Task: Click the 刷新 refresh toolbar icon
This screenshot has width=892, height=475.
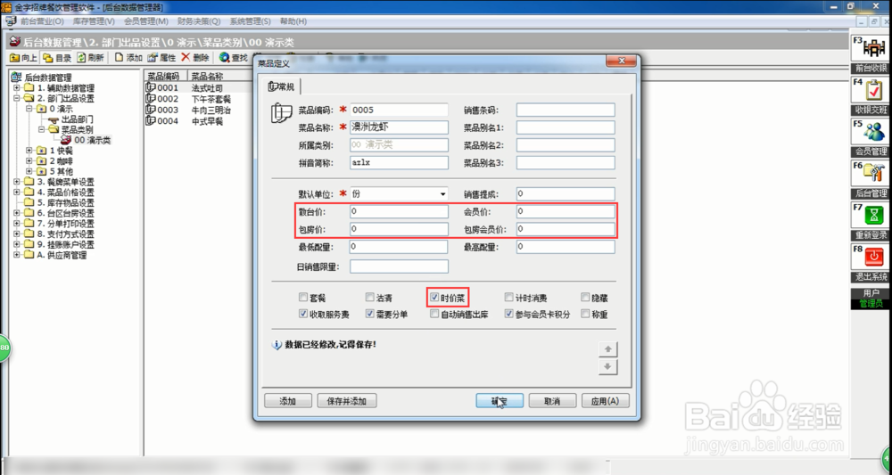Action: 90,58
